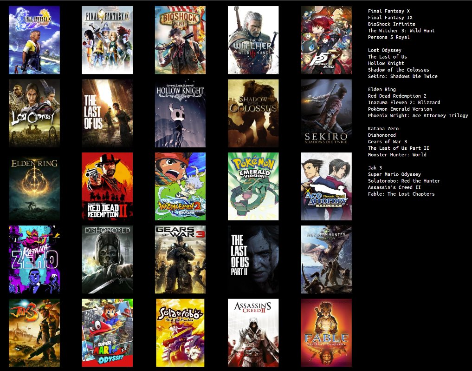Click 'Phoenix Wright: Ace Attorney Trilogy' text
The image size is (472, 371).
tap(418, 115)
